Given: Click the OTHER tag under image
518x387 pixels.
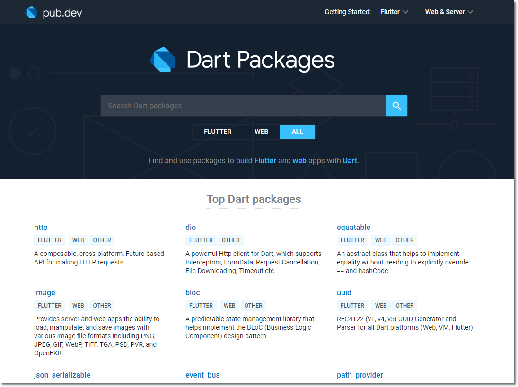Looking at the screenshot, I should tap(102, 306).
